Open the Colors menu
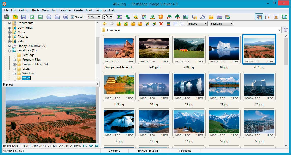 coord(23,10)
